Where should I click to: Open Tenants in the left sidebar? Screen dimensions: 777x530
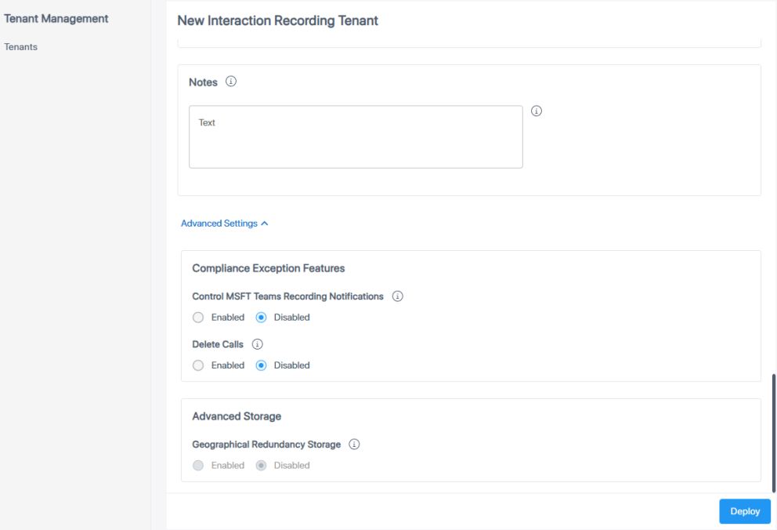(x=21, y=47)
